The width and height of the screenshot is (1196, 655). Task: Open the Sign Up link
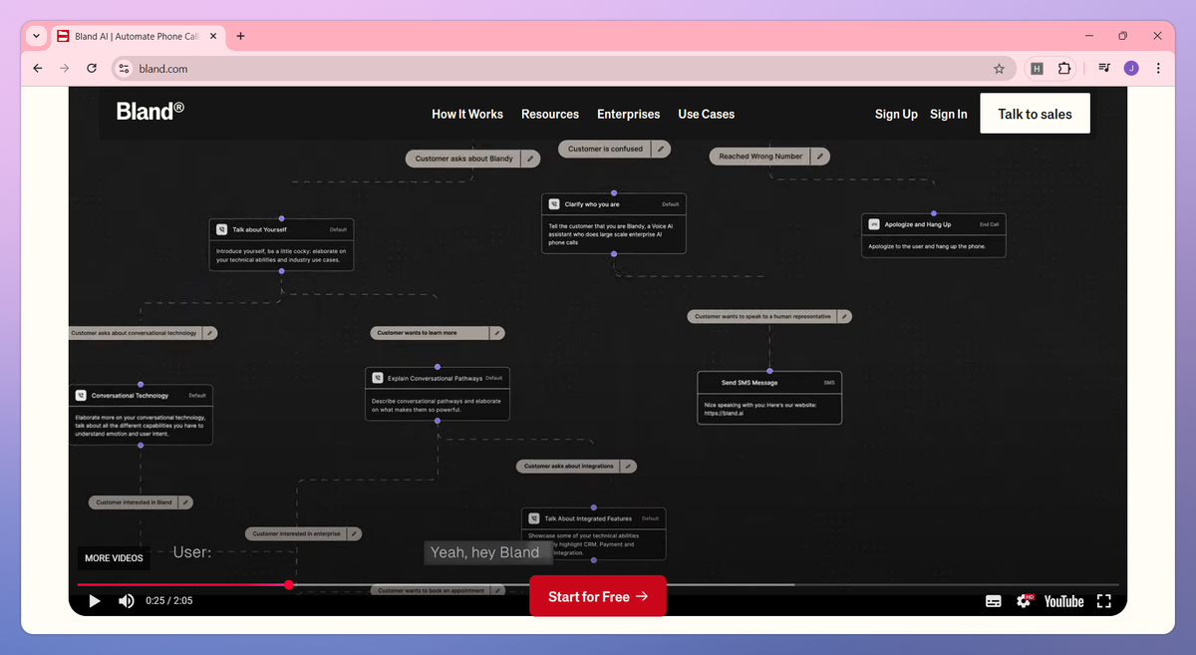896,115
